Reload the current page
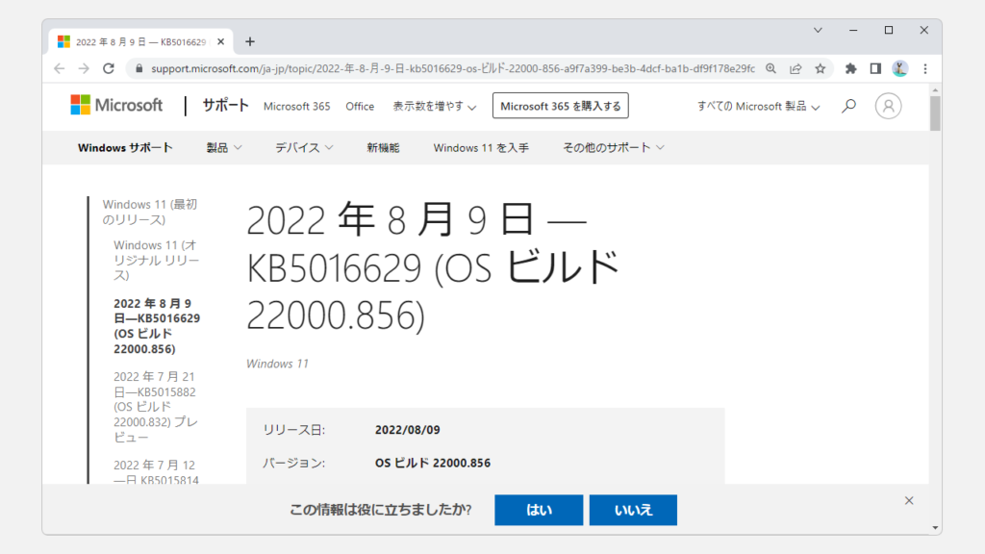 (109, 68)
